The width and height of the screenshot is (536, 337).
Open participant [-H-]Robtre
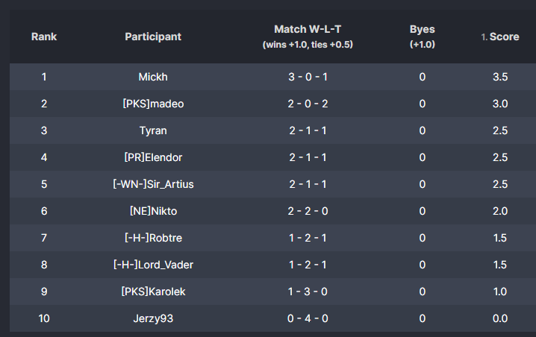153,238
